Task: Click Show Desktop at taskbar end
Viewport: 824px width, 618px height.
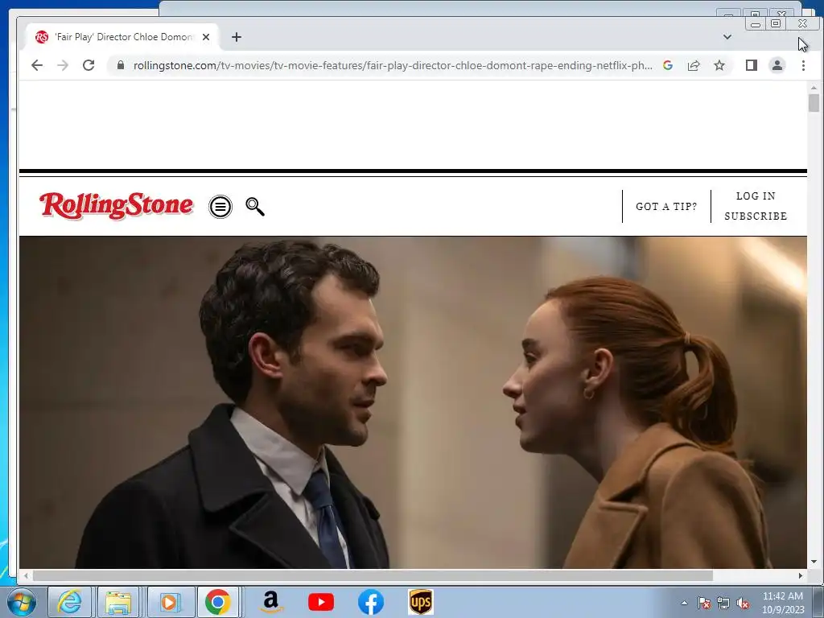Action: (x=819, y=602)
